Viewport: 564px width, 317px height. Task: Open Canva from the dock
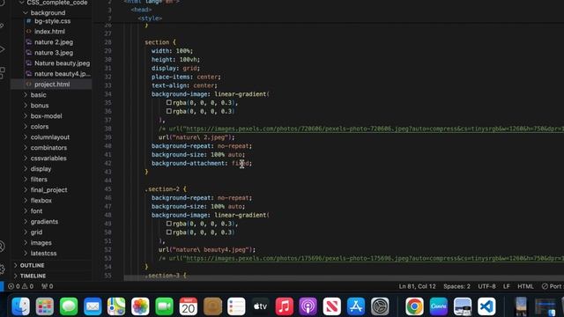439,306
